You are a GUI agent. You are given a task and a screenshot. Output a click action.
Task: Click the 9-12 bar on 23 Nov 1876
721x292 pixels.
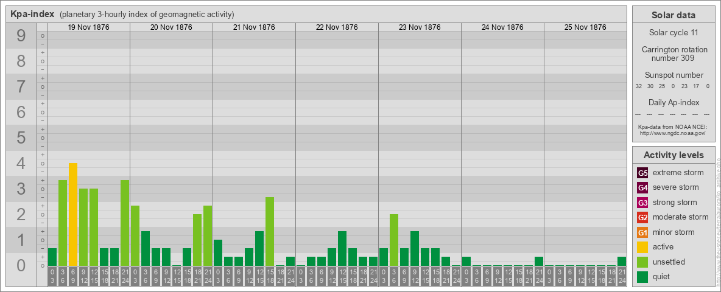click(415, 248)
